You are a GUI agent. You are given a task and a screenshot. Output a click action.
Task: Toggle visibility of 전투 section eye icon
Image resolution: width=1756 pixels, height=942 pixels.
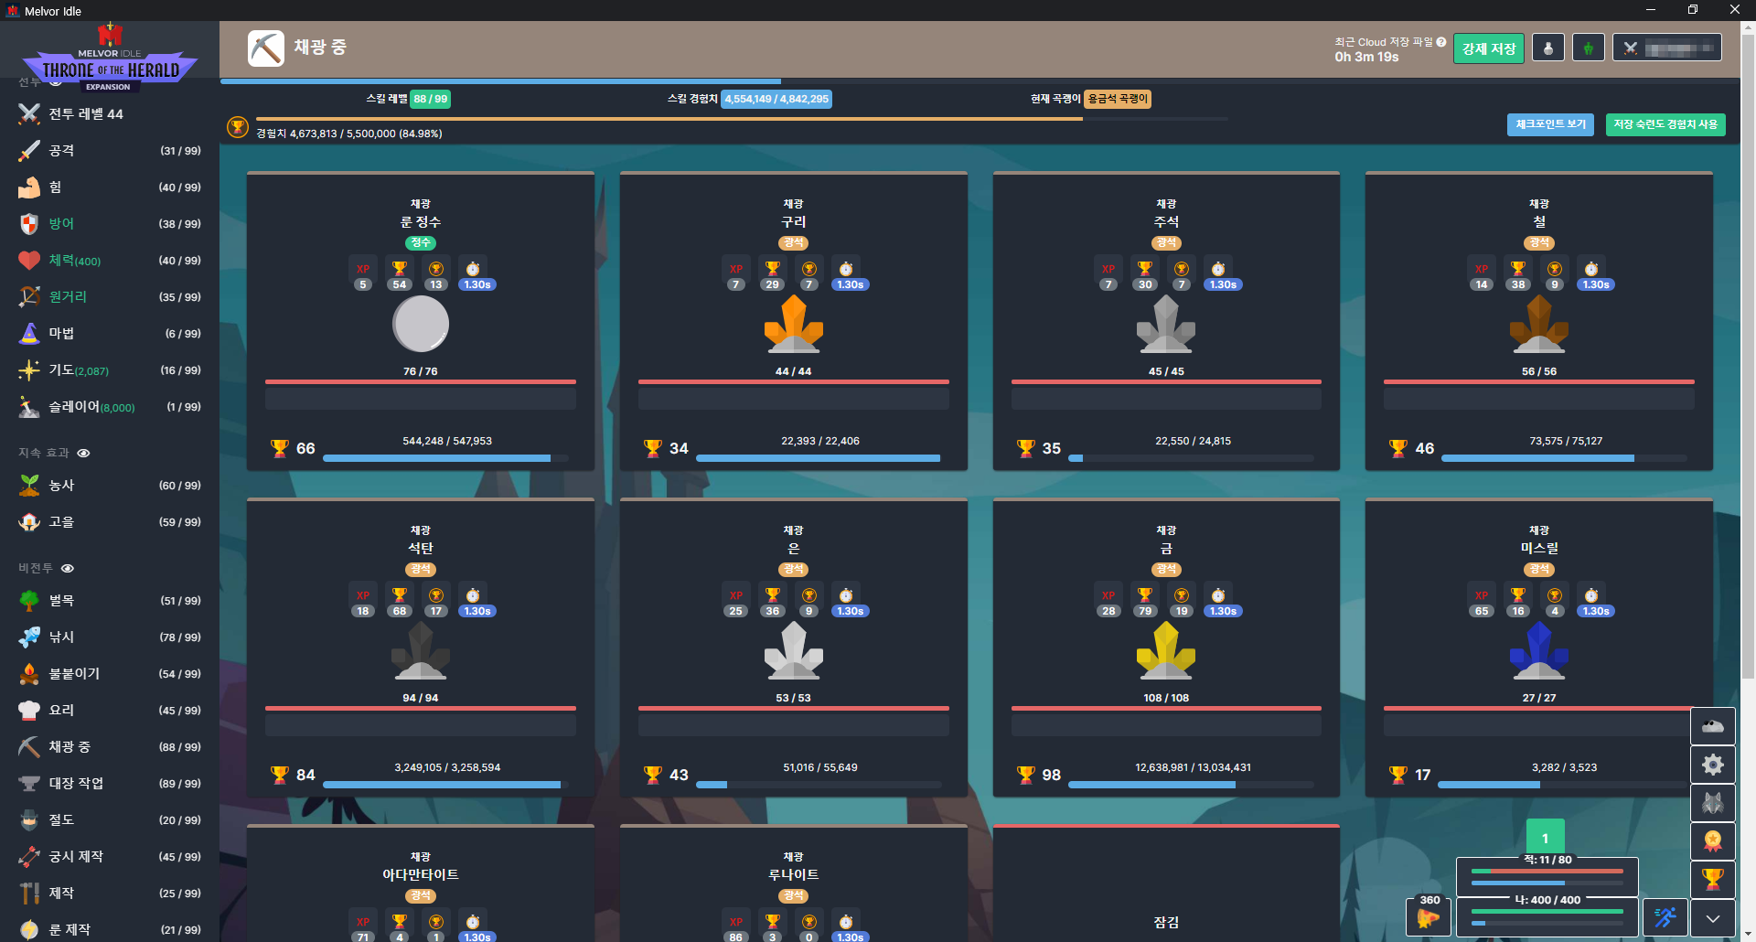point(56,82)
